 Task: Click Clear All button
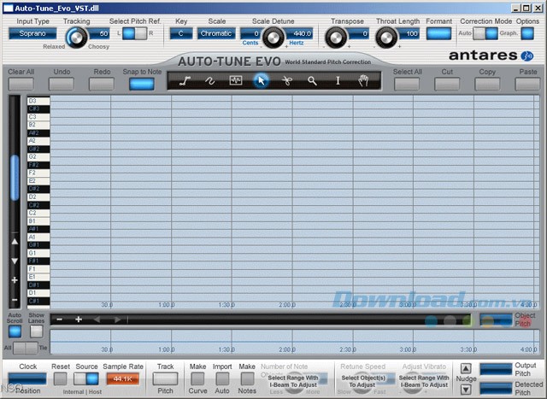point(21,84)
